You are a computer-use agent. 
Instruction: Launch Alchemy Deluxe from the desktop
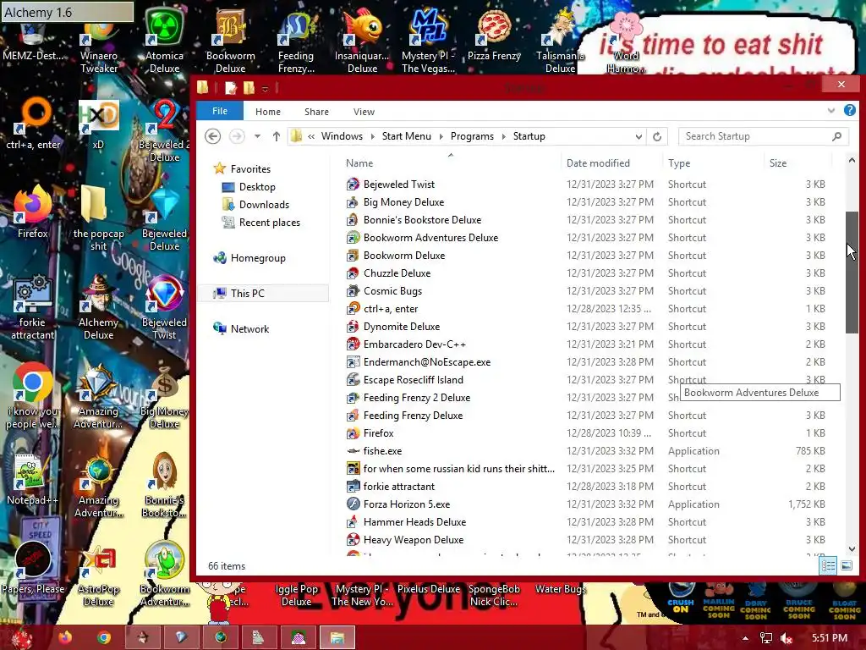coord(98,306)
